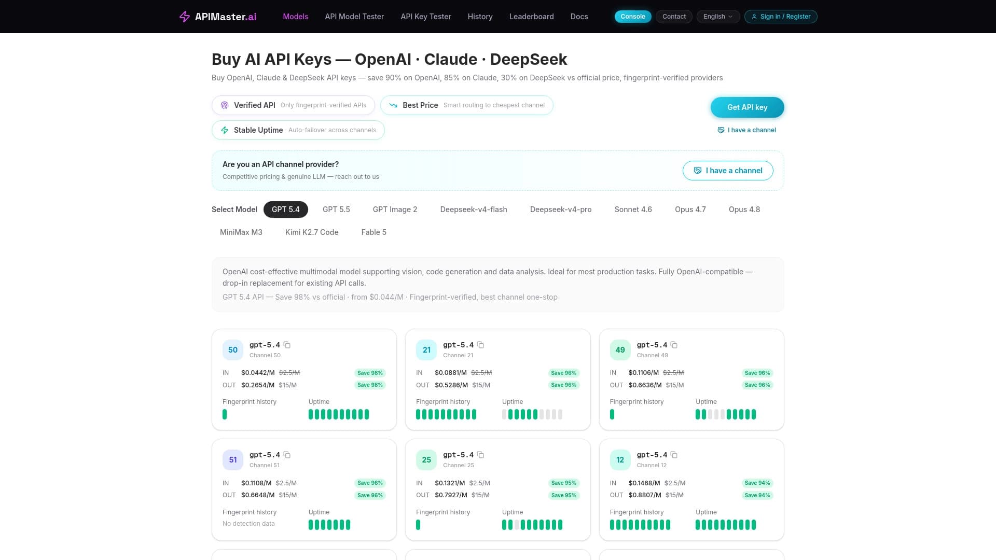Click the channel 49 number badge
Screen dimensions: 996x560
pos(620,350)
